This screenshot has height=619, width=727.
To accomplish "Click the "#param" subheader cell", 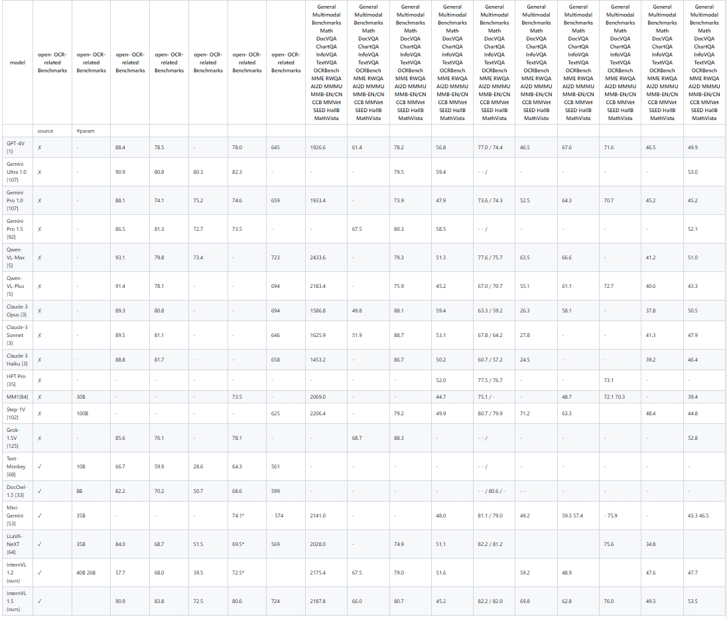I will [92, 131].
